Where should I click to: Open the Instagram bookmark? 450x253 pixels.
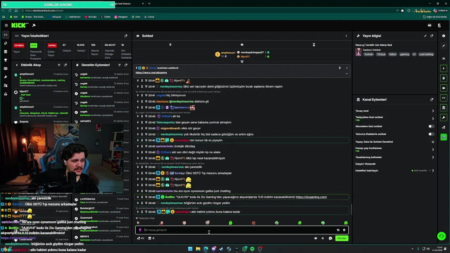click(x=121, y=17)
